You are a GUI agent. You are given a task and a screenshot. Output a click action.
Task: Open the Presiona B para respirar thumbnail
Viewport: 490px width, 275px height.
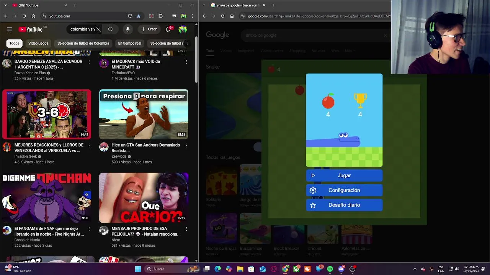[144, 114]
